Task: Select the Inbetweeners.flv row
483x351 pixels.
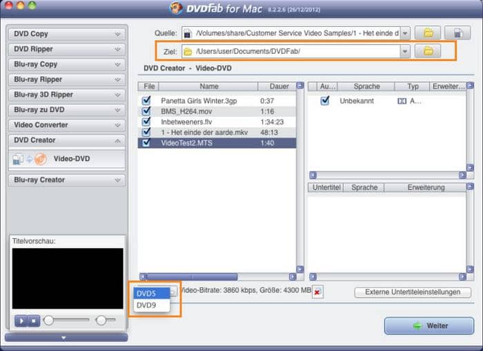Action: [217, 122]
